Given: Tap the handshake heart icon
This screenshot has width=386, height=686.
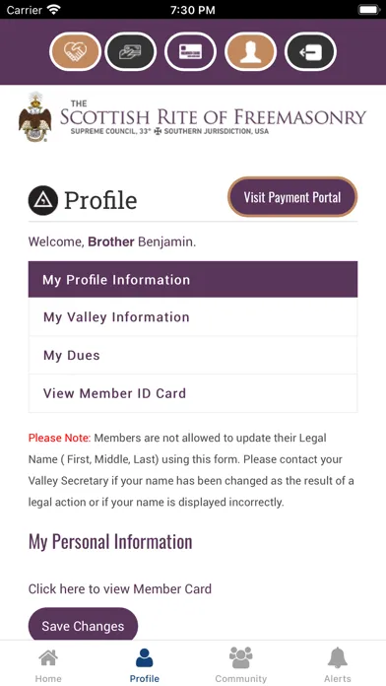Looking at the screenshot, I should [x=75, y=51].
